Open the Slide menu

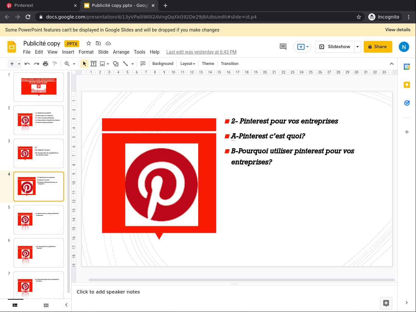click(103, 52)
